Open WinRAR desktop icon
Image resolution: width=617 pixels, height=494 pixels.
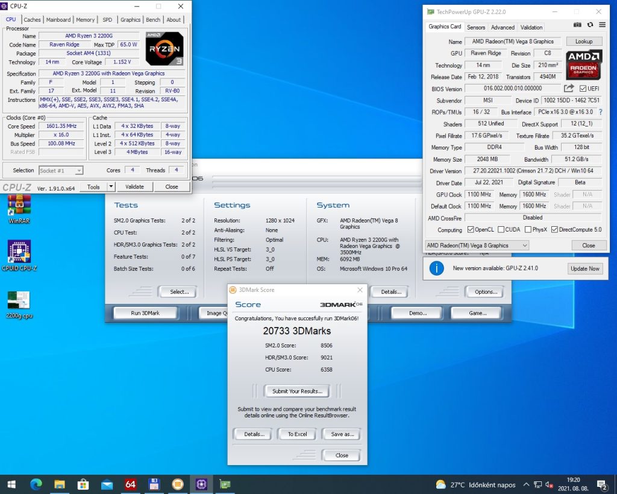click(19, 209)
